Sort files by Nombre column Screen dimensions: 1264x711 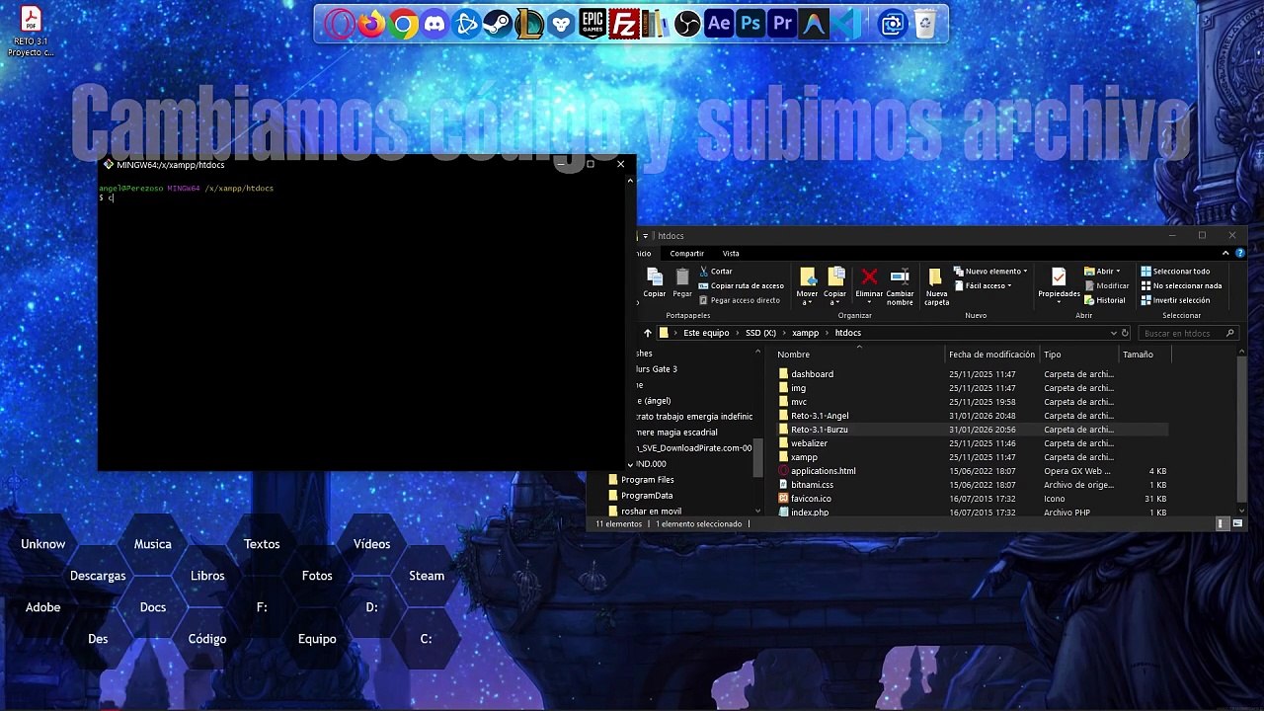(858, 355)
